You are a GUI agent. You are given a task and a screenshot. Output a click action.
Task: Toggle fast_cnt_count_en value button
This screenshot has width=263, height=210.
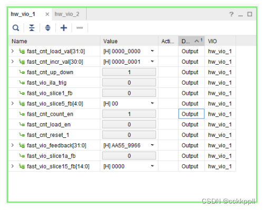(x=129, y=114)
